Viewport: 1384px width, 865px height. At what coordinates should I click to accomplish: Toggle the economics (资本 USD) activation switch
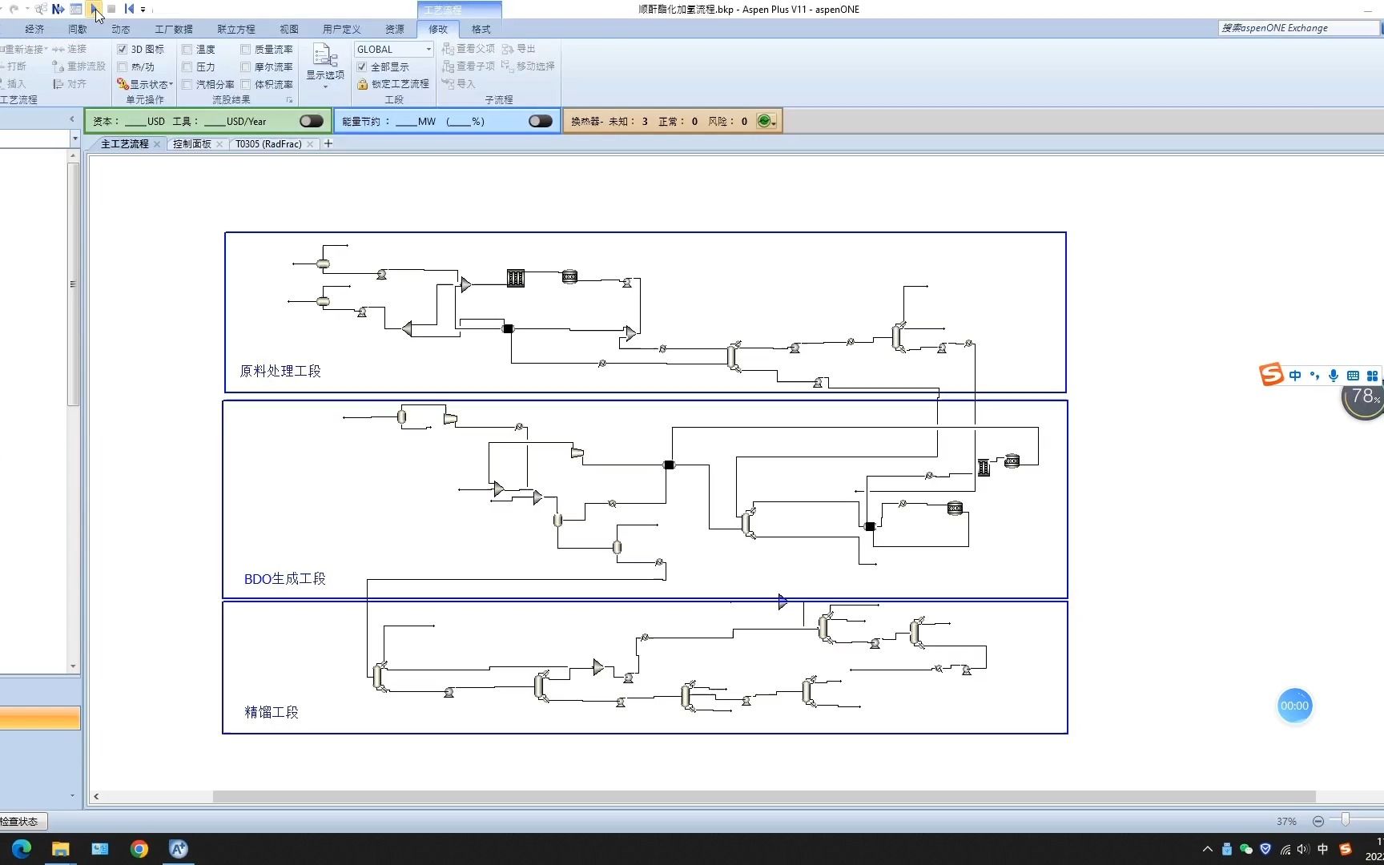coord(312,121)
